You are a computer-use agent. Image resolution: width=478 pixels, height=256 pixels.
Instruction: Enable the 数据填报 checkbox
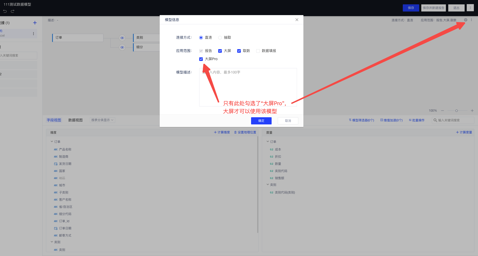(x=258, y=51)
